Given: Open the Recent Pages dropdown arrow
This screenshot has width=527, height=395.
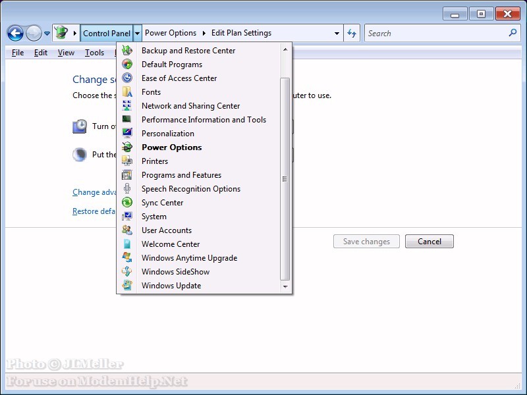Looking at the screenshot, I should point(47,34).
